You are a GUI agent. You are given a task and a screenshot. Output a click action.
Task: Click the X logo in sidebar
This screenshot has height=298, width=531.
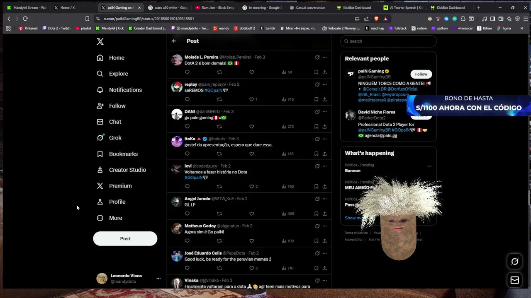tap(100, 41)
